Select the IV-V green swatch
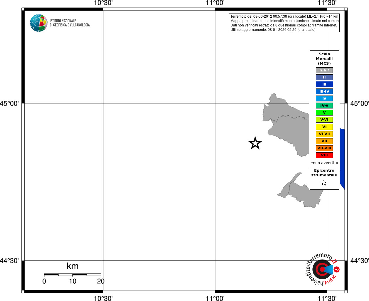This screenshot has height=301, width=369. [324, 106]
